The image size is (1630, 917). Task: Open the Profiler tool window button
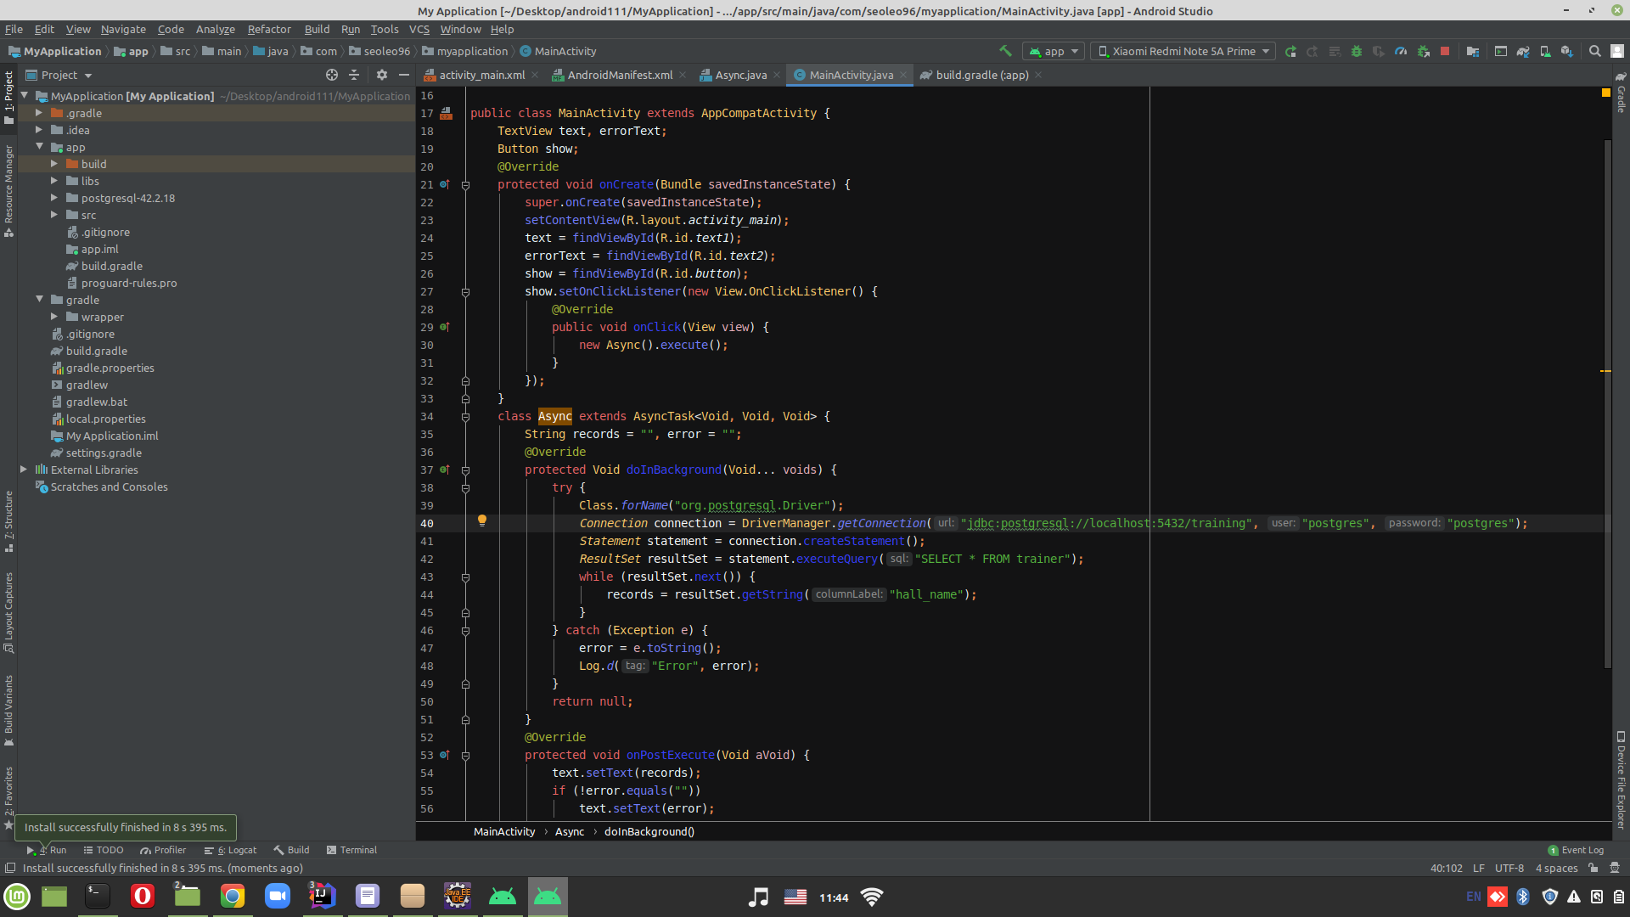[x=163, y=850]
